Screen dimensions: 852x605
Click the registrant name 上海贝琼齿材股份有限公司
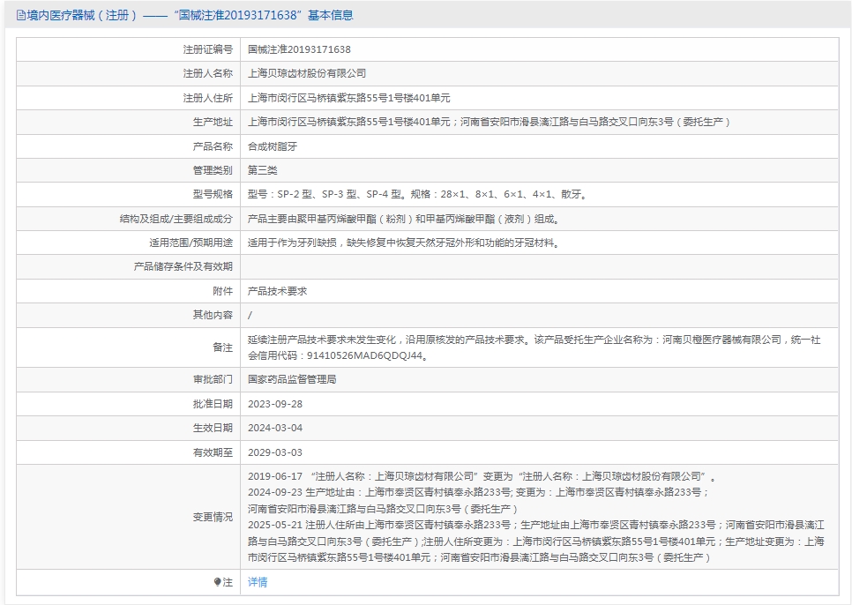coord(307,73)
